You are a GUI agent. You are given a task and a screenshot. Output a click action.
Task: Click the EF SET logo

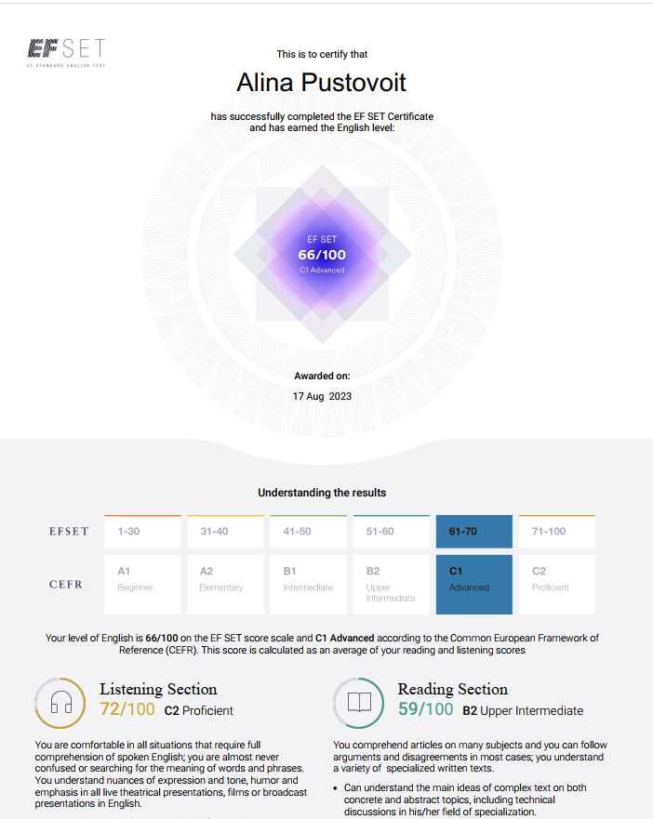[66, 52]
